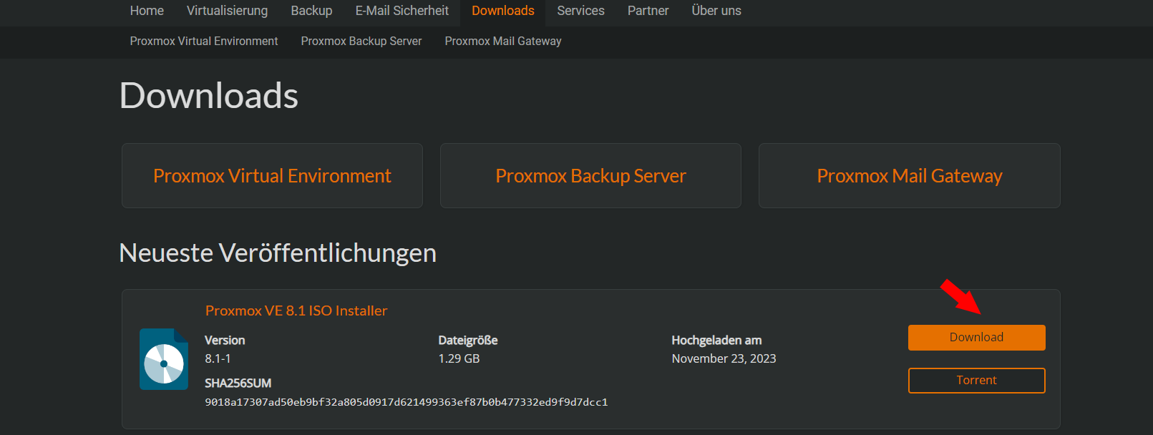Visit the Partner menu item
Screen dimensions: 1153x435
tap(648, 11)
